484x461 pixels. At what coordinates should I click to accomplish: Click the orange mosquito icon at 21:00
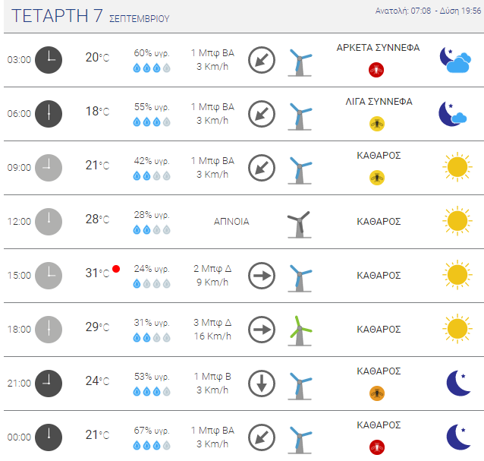tap(377, 393)
